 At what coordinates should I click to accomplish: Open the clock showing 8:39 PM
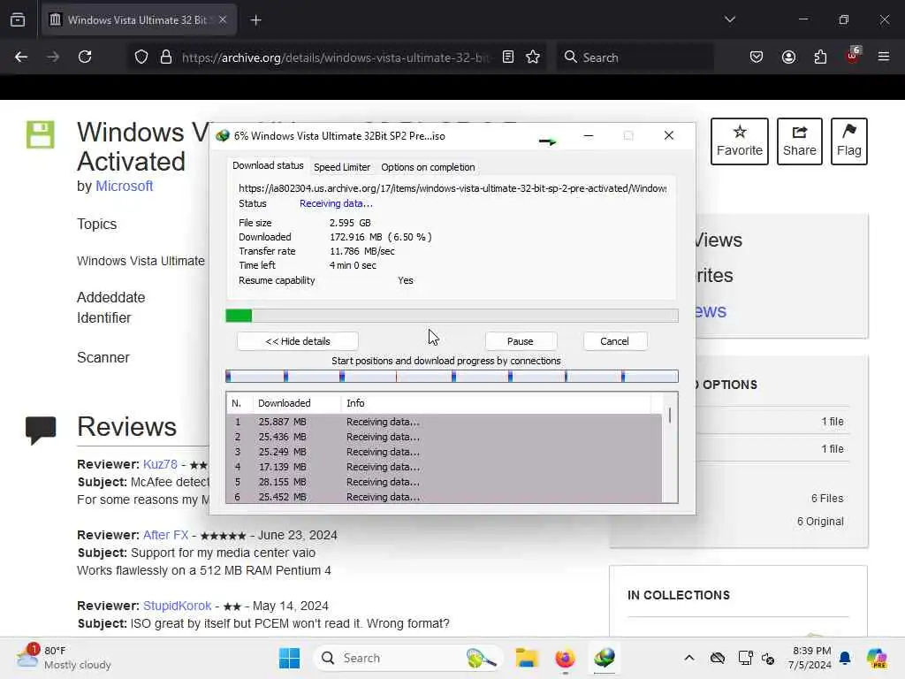pos(810,658)
